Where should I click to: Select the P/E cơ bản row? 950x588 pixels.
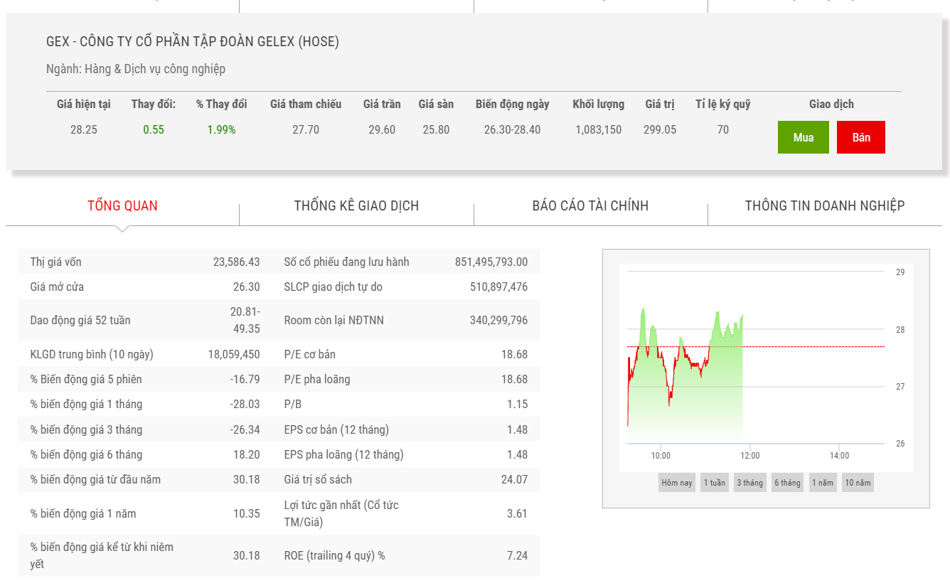coord(405,354)
